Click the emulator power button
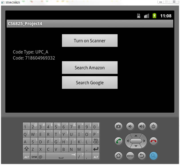 (x=154, y=126)
